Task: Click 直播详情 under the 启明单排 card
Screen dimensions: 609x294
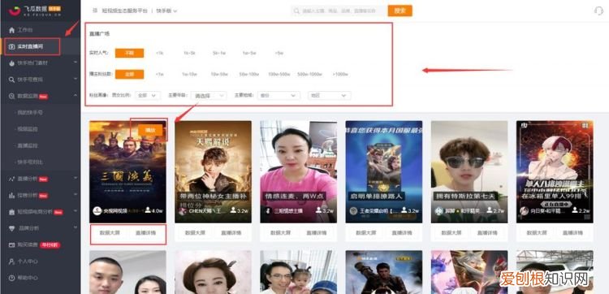Action: click(x=402, y=233)
